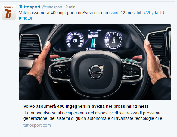Click the right tachometer gauge in photo

pyautogui.click(x=114, y=40)
